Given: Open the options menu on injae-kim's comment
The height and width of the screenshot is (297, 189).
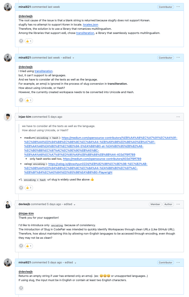Looking at the screenshot, I should (178, 117).
